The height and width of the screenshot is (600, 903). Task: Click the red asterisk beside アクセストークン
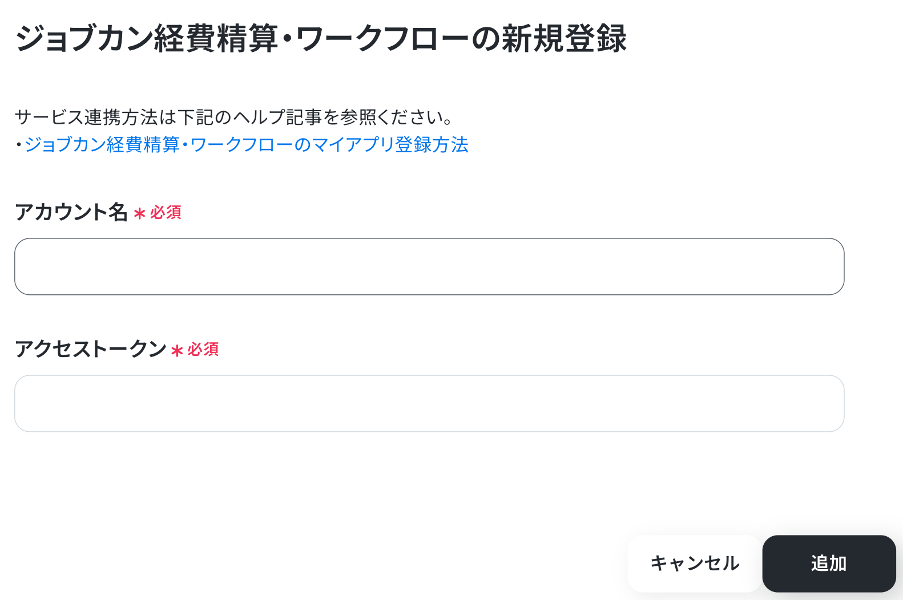pyautogui.click(x=177, y=351)
